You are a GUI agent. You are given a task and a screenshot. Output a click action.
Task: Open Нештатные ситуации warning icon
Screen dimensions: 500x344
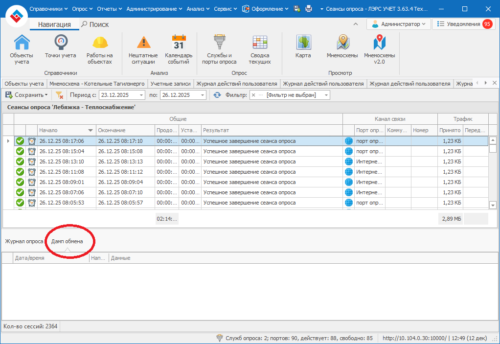click(x=143, y=49)
